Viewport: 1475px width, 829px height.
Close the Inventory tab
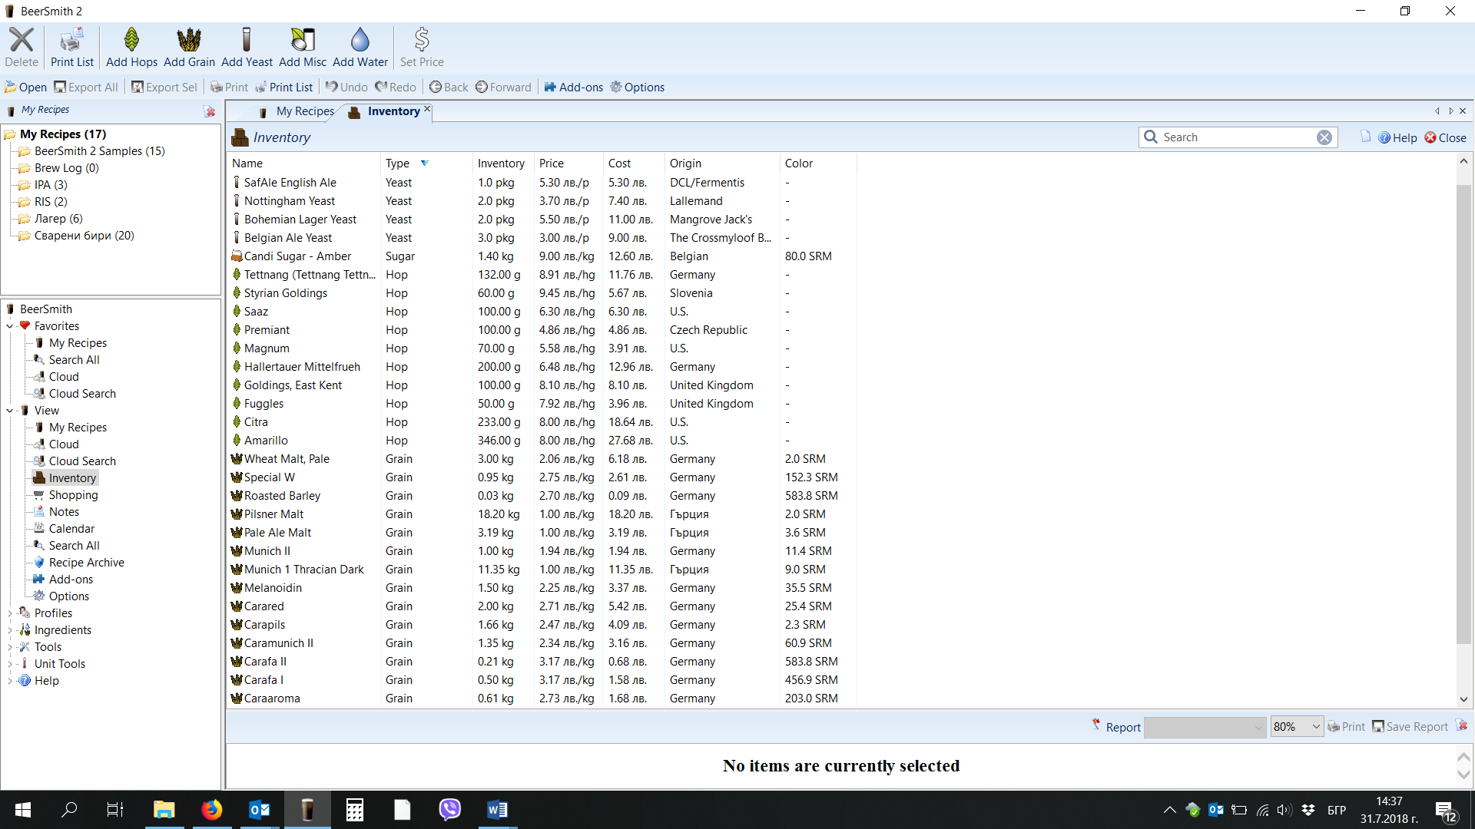[427, 109]
